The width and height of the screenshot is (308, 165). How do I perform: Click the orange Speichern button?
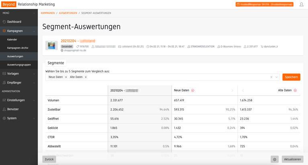(x=291, y=77)
